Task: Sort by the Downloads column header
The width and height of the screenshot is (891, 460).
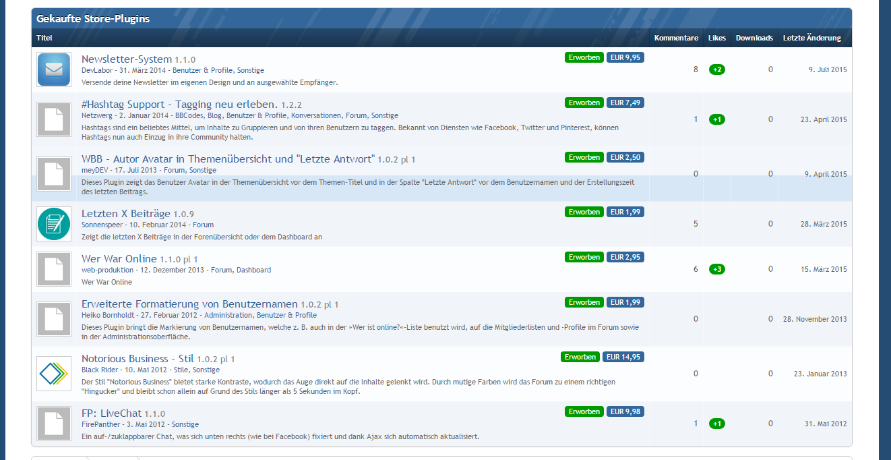Action: (754, 38)
